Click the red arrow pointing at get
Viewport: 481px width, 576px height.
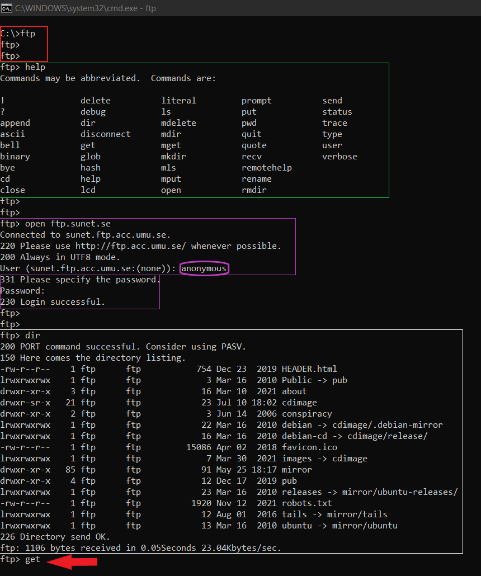point(72,561)
